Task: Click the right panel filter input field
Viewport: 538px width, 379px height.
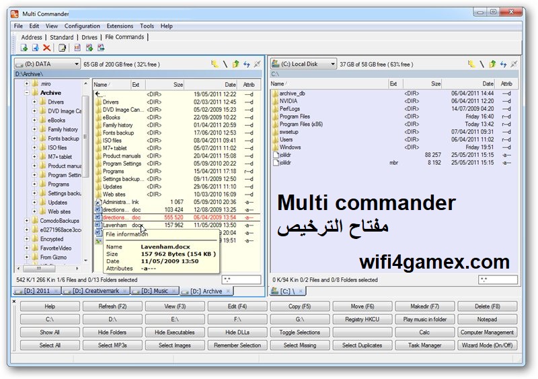Action: [498, 279]
